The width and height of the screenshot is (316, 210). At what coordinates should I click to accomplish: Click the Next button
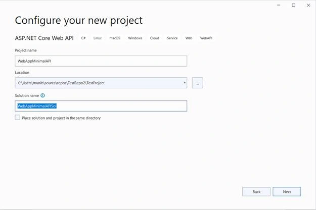(287, 192)
